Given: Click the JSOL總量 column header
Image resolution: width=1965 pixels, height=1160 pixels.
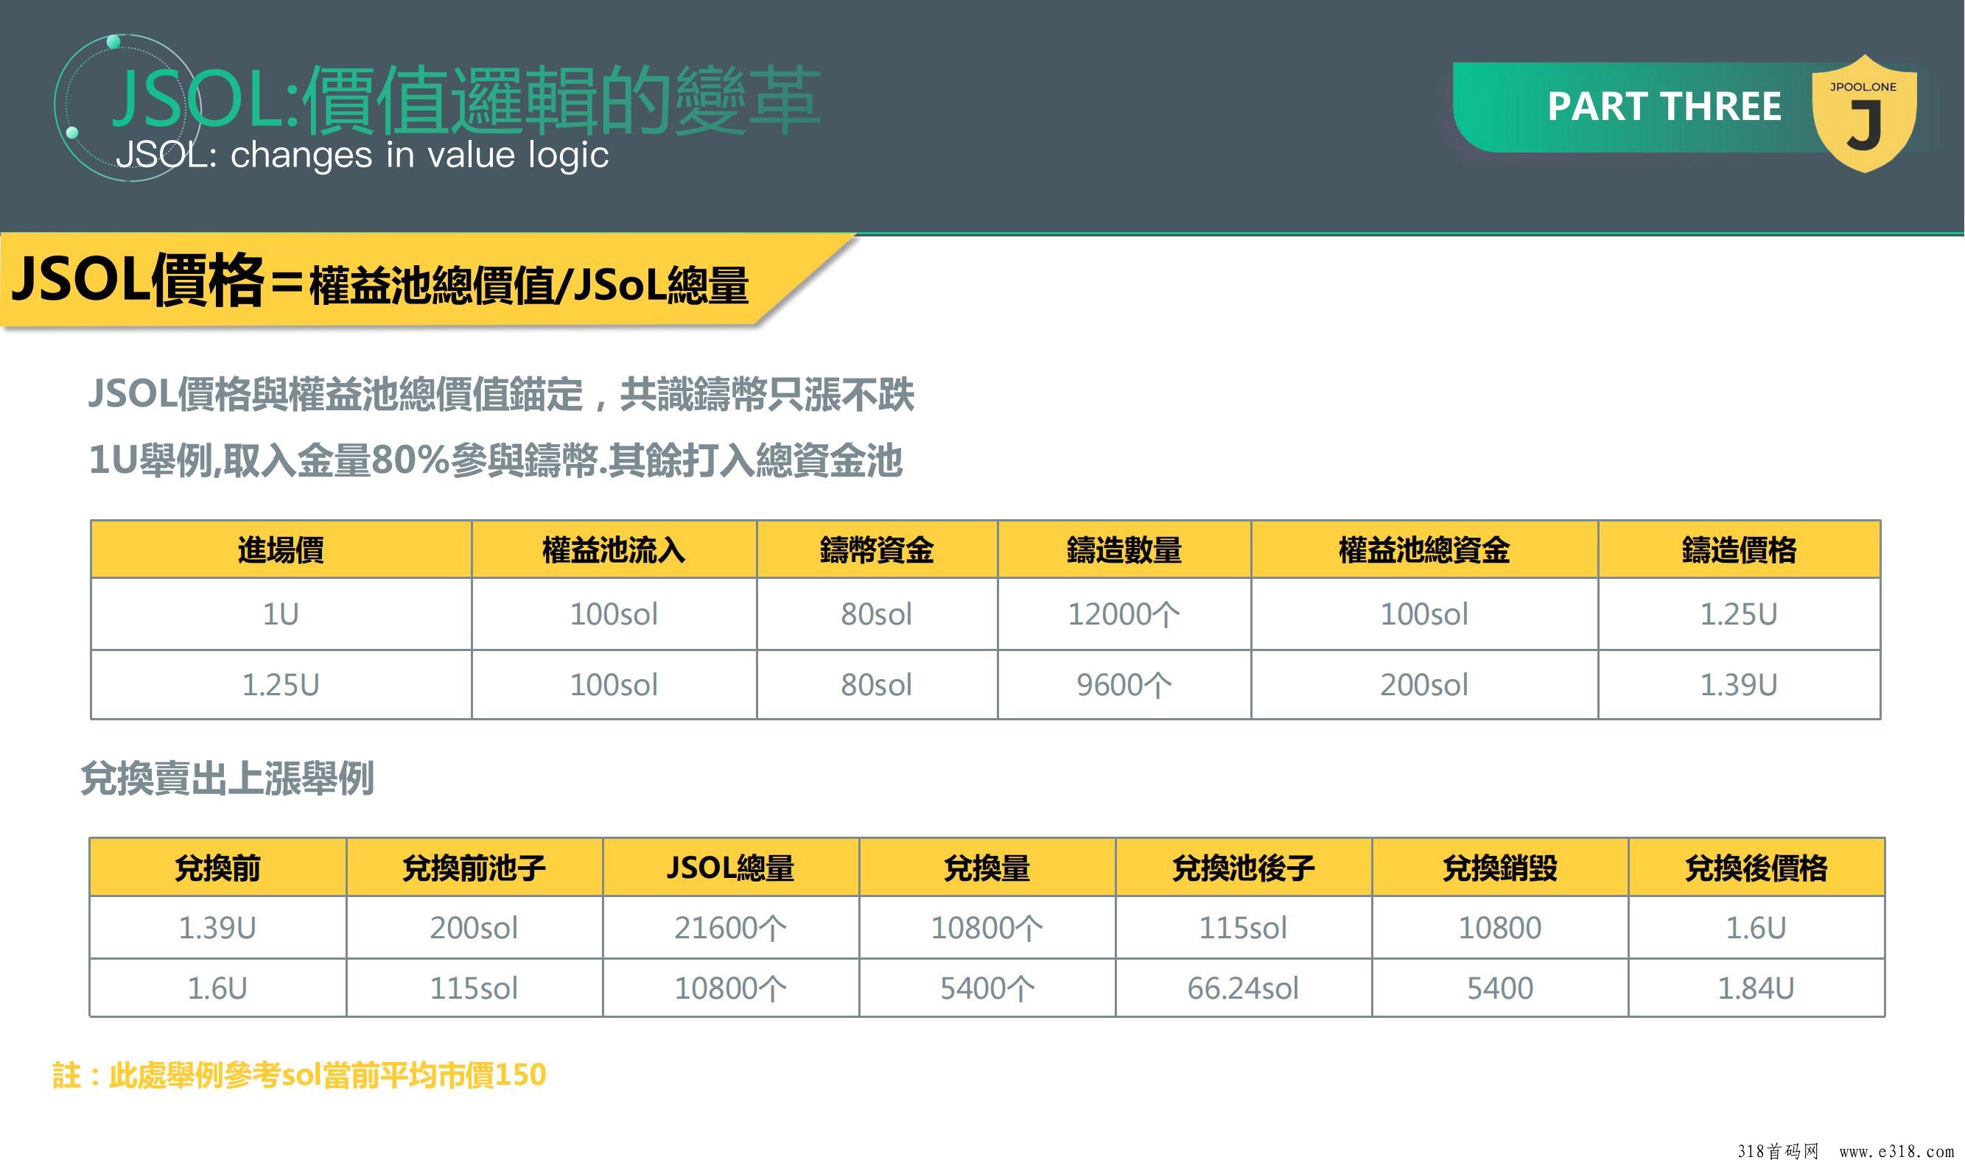Looking at the screenshot, I should [x=730, y=868].
